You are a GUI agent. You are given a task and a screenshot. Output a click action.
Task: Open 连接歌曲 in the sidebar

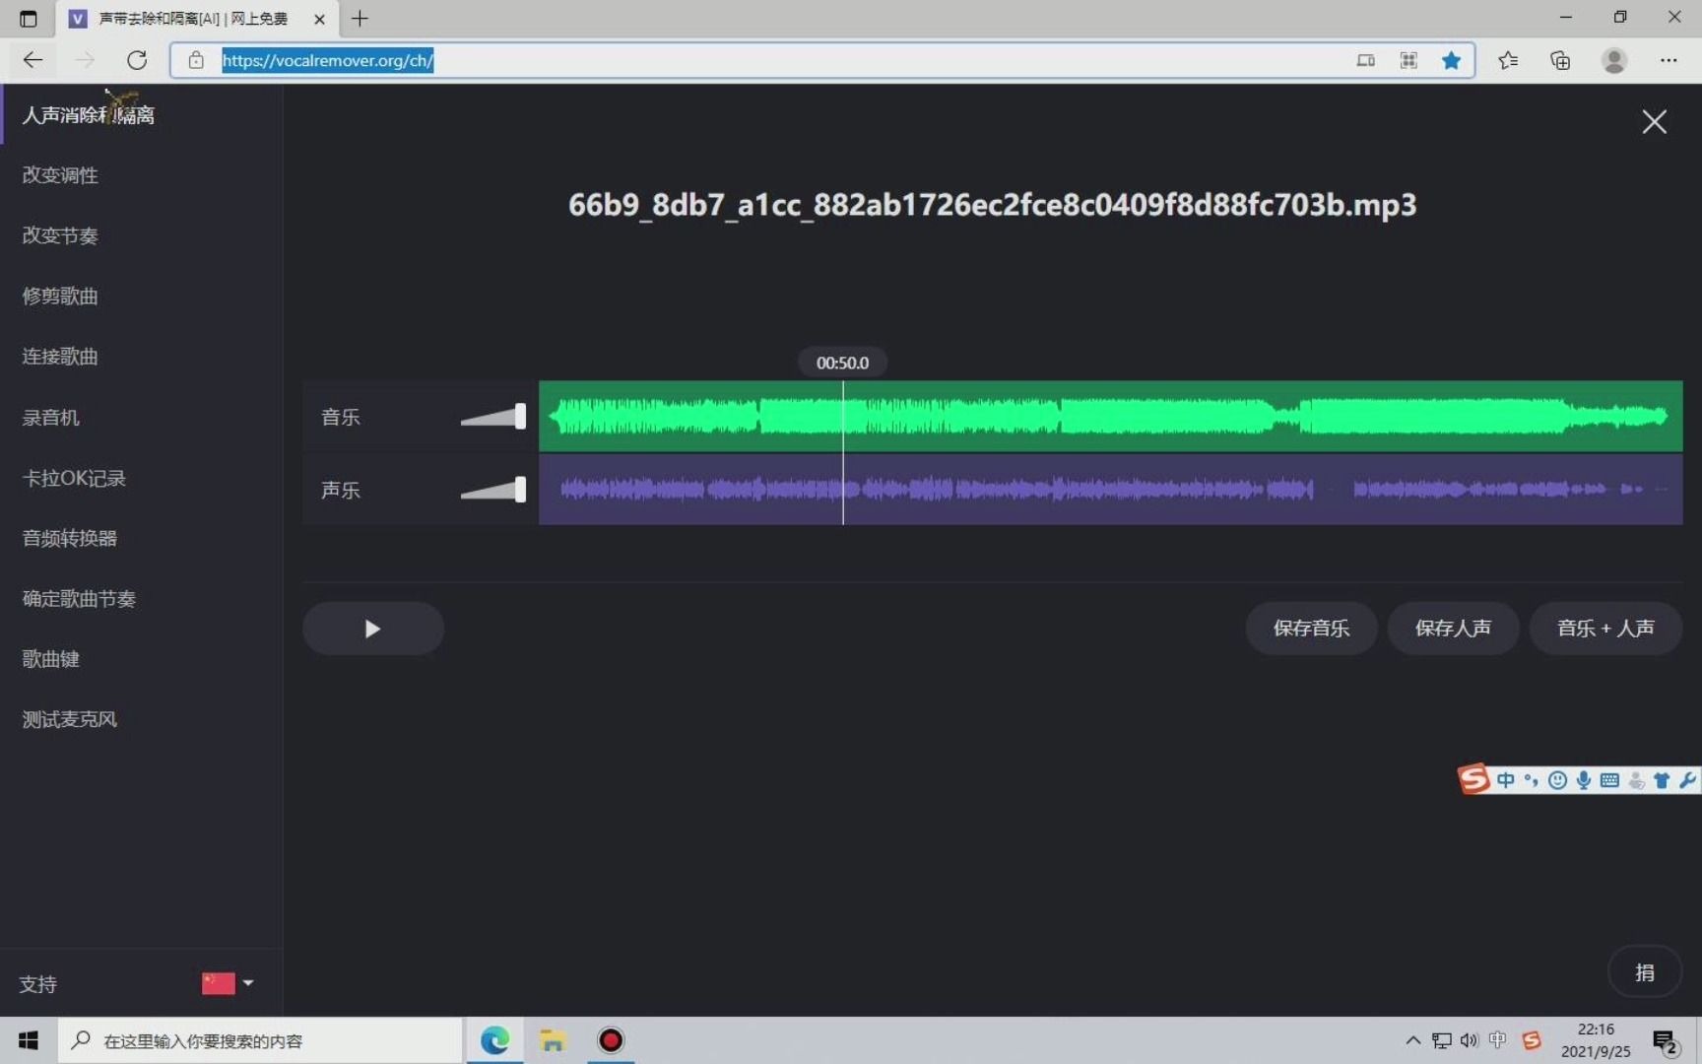(60, 357)
